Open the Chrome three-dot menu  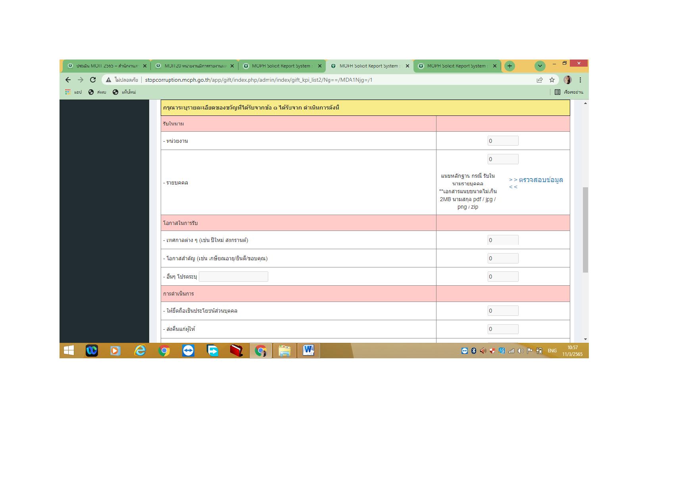click(580, 80)
